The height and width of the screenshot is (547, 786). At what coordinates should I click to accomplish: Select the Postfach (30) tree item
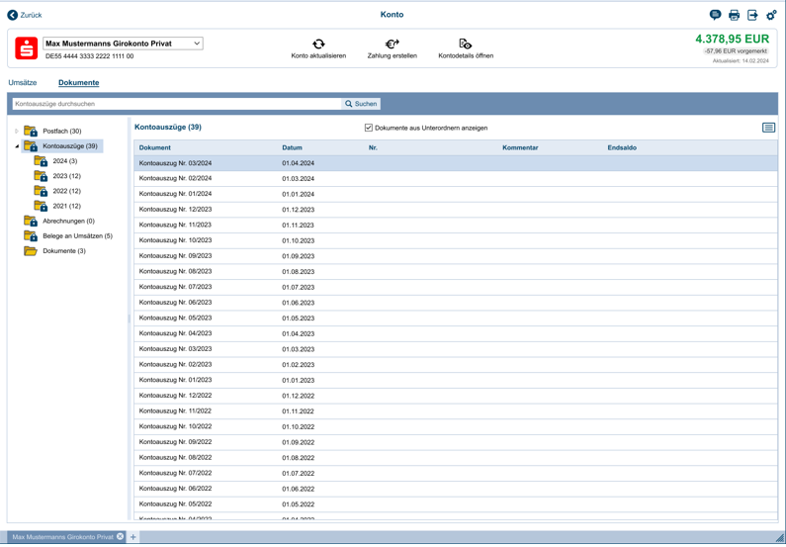[62, 131]
